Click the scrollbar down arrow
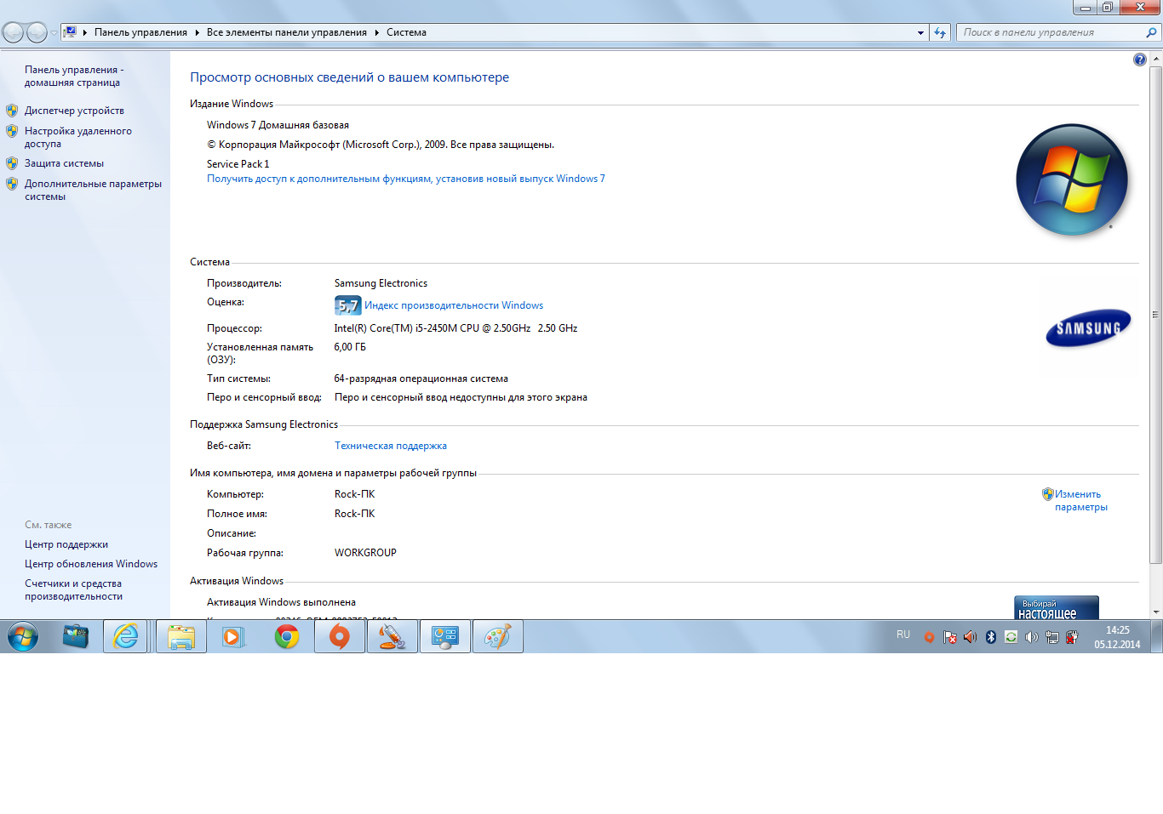1163x814 pixels. click(1155, 612)
